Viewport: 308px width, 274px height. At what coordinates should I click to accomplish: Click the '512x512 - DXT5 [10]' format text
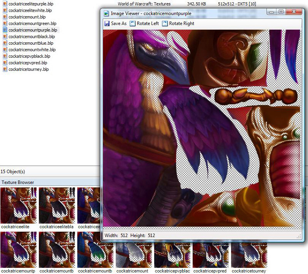237,4
